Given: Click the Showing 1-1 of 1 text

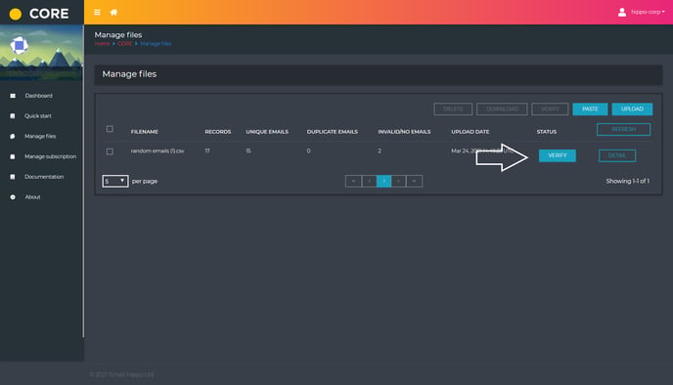Looking at the screenshot, I should click(627, 182).
